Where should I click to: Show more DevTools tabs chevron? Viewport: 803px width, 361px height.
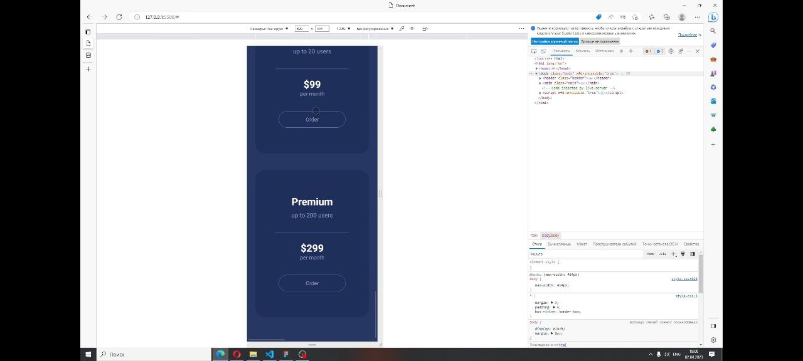coord(621,51)
